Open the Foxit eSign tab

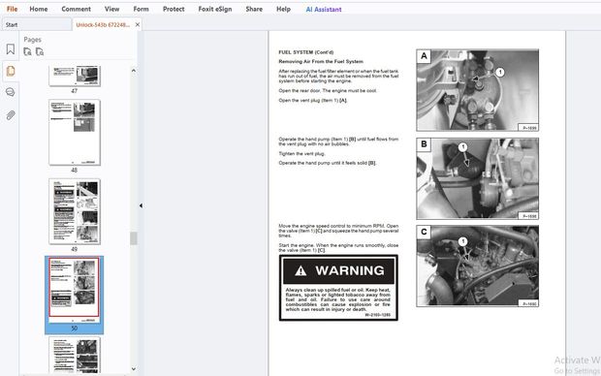click(x=214, y=9)
